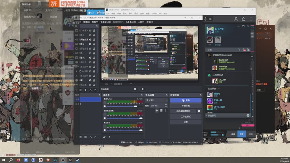
Task: Undock the mixer panel float icon
Action: pos(142,95)
